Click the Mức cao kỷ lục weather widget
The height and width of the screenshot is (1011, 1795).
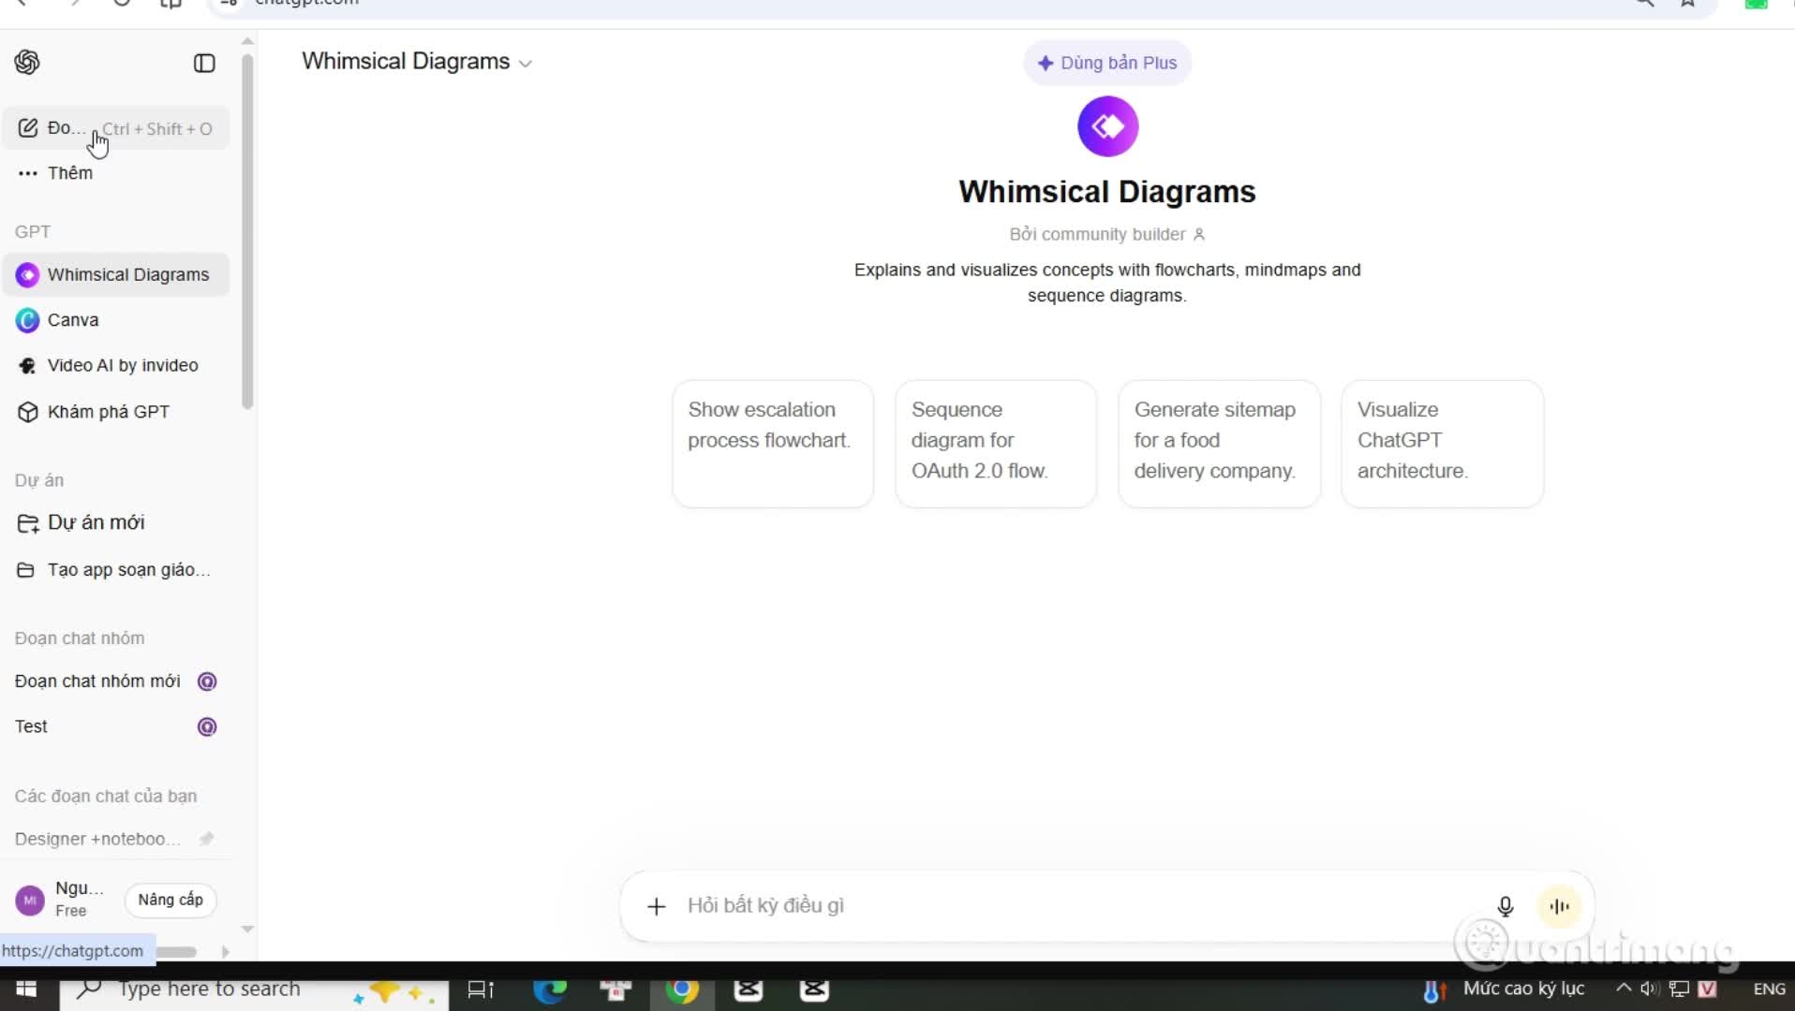tap(1505, 989)
